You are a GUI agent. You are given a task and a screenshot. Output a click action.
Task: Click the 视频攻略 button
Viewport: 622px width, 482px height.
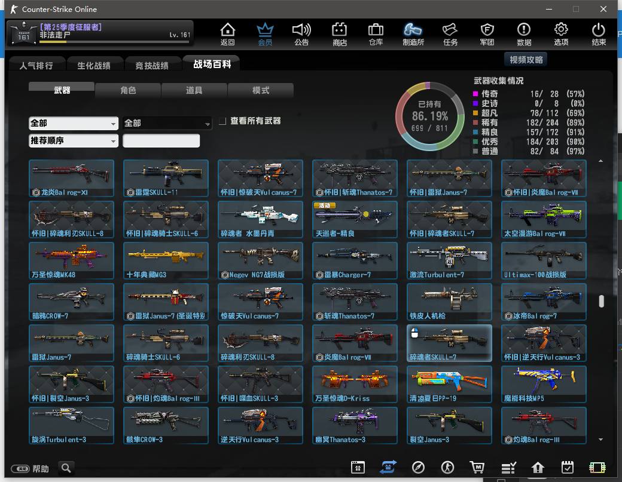click(526, 59)
